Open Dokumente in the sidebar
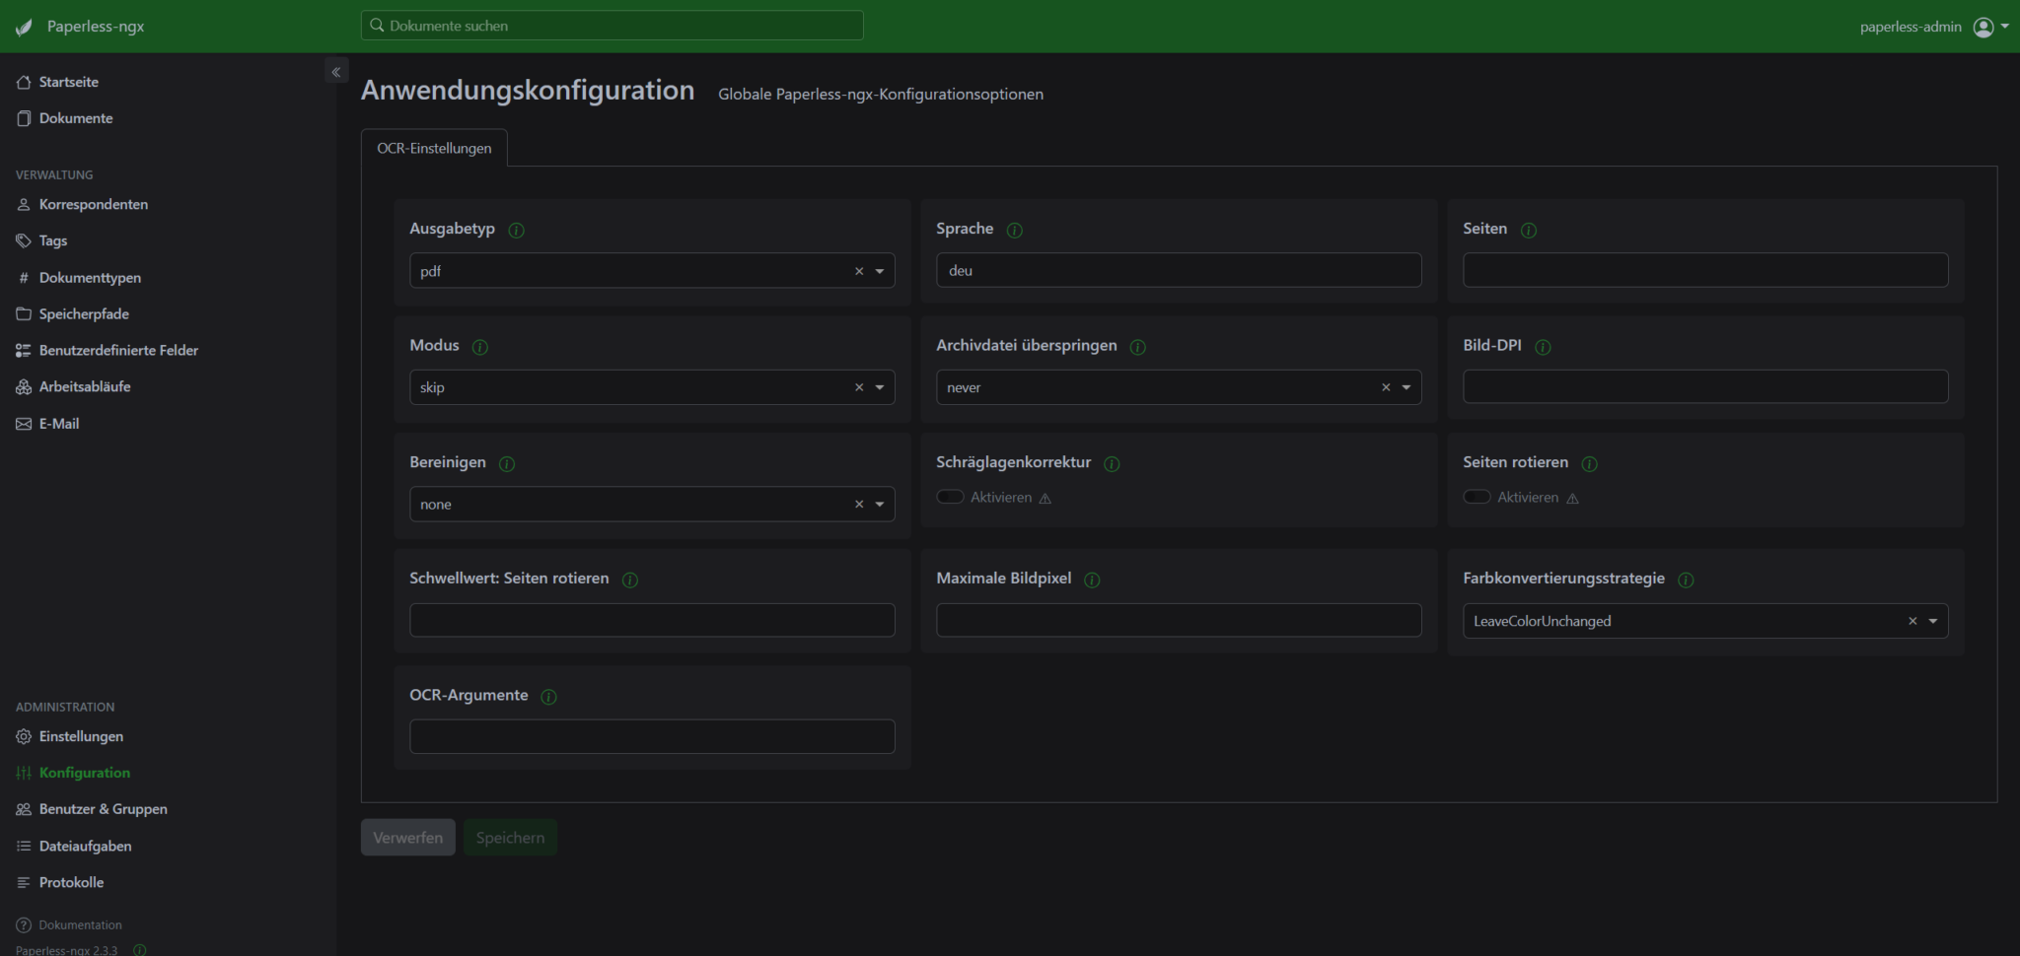This screenshot has width=2020, height=956. click(65, 118)
